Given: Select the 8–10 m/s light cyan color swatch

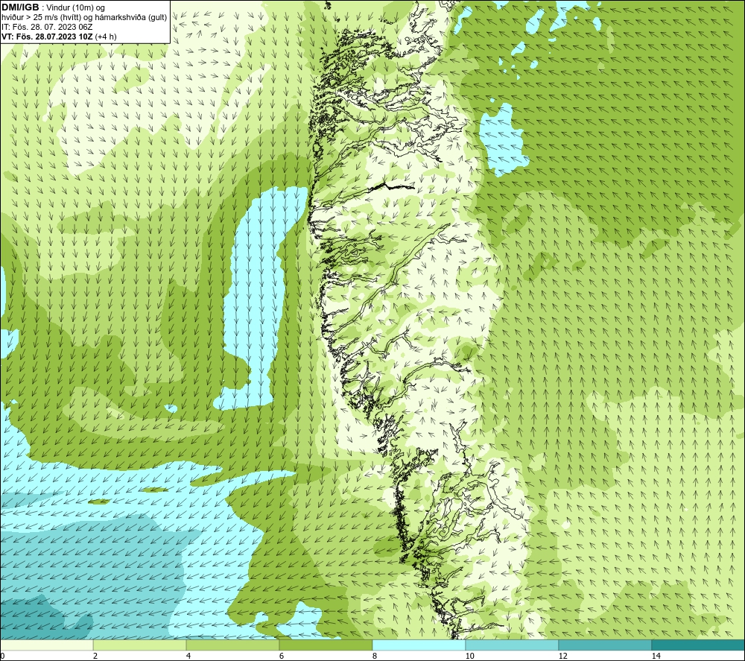Looking at the screenshot, I should [419, 645].
